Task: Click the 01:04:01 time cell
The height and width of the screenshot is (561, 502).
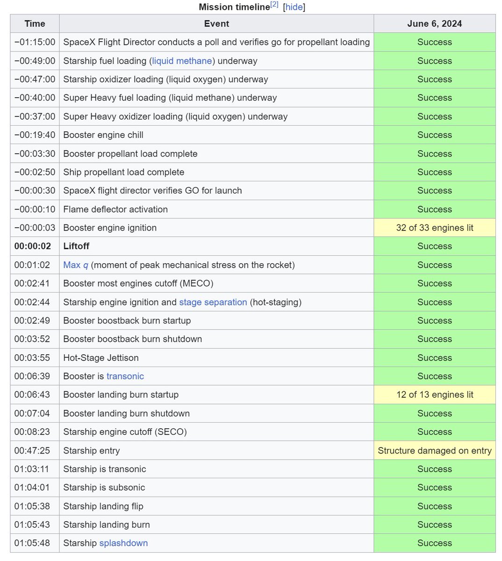Action: click(35, 488)
